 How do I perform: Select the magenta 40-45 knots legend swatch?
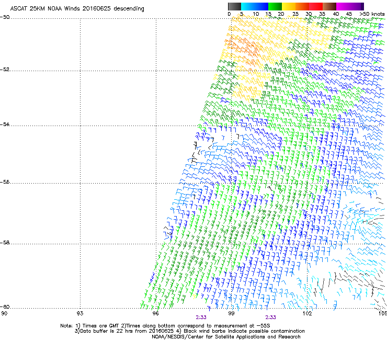(343, 6)
